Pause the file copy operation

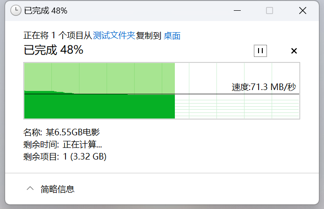pyautogui.click(x=260, y=51)
